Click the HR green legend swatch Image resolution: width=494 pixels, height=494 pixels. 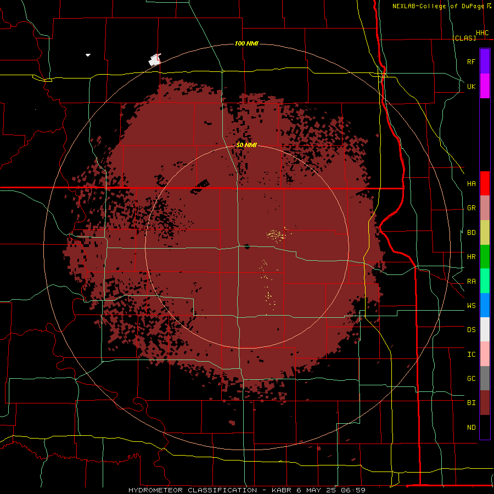click(x=485, y=257)
